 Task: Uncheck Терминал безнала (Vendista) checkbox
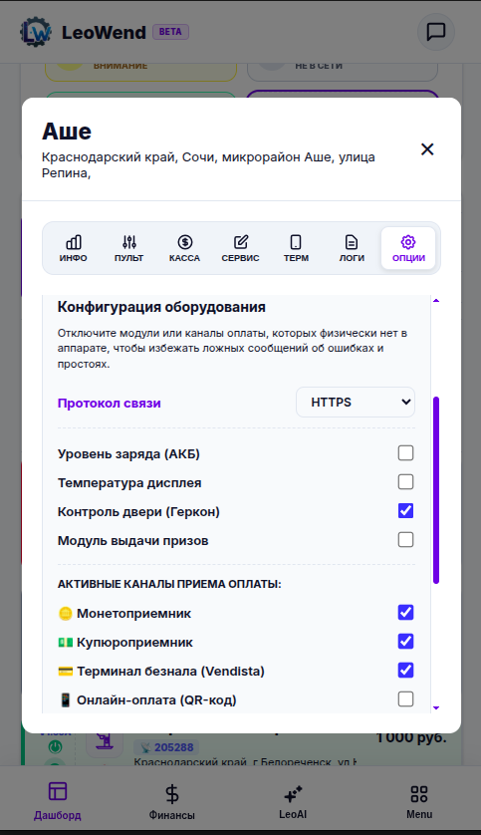click(405, 670)
